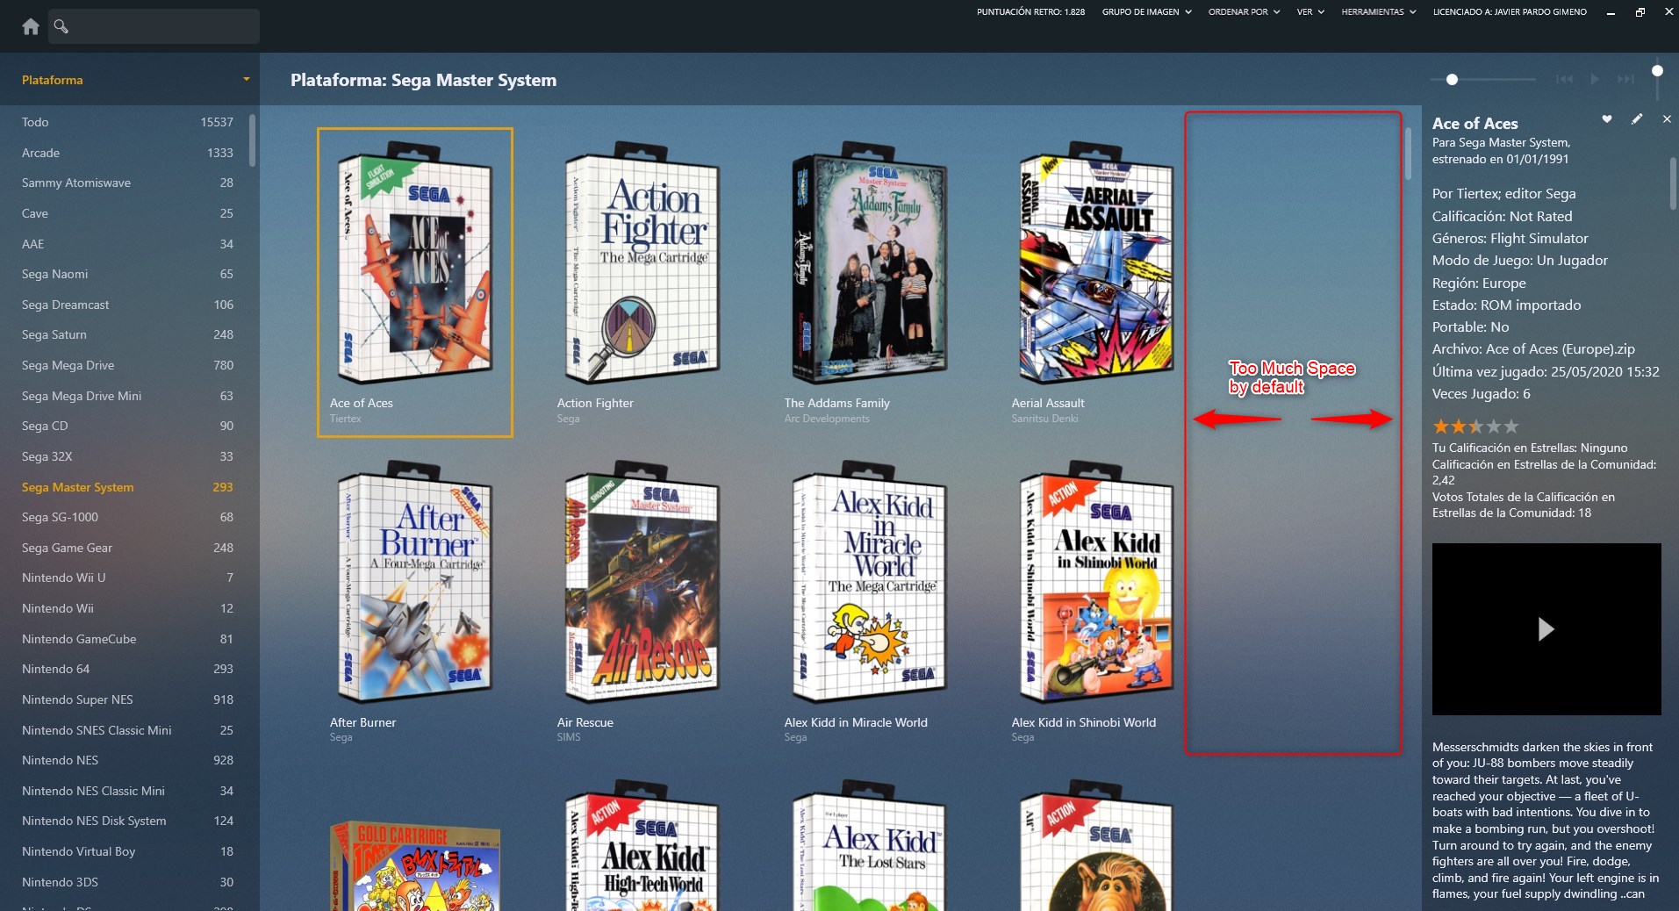Viewport: 1679px width, 911px height.
Task: Skip to next music track
Action: (x=1626, y=79)
